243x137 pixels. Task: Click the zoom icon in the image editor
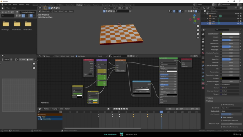(x=34, y=64)
